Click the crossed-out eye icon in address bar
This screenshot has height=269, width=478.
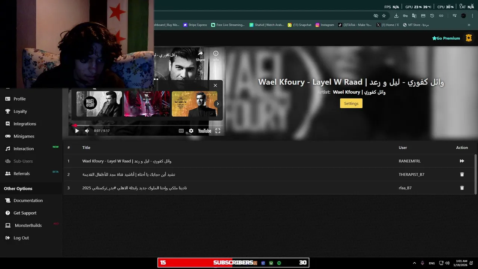[x=376, y=16]
